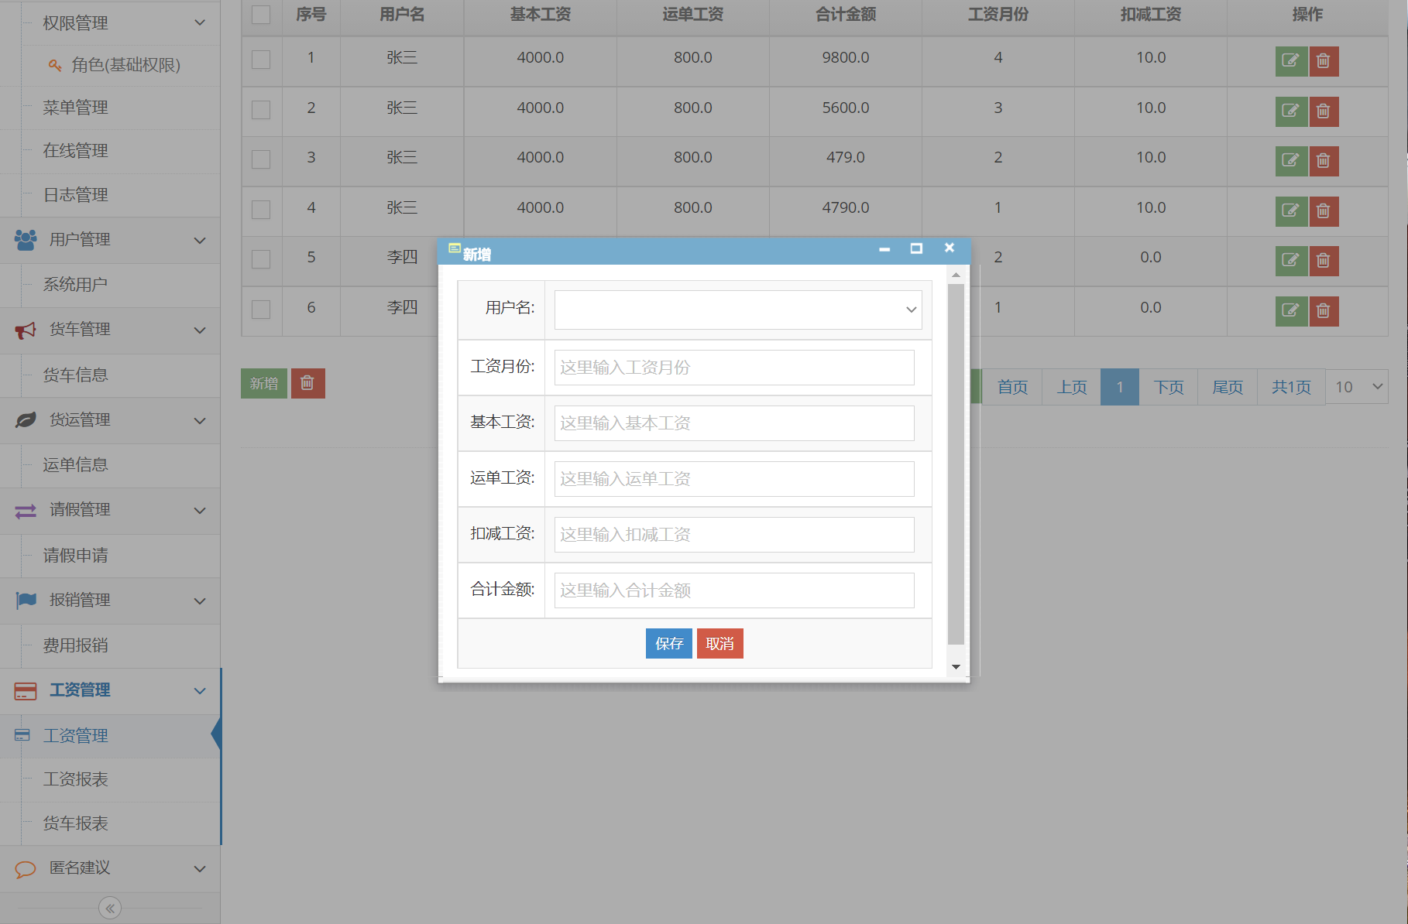Click the megaphone icon beside 货车管理
The height and width of the screenshot is (924, 1408).
[24, 329]
